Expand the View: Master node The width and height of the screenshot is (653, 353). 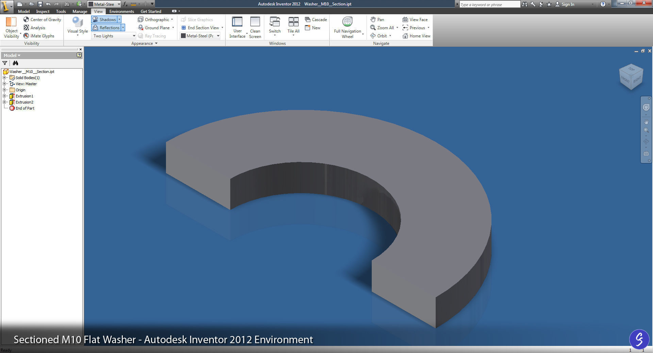tap(4, 84)
